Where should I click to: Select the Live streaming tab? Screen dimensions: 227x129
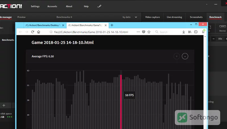coord(174,17)
